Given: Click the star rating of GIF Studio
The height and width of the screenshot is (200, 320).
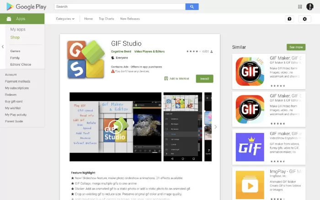Looking at the screenshot, I should pyautogui.click(x=194, y=52).
